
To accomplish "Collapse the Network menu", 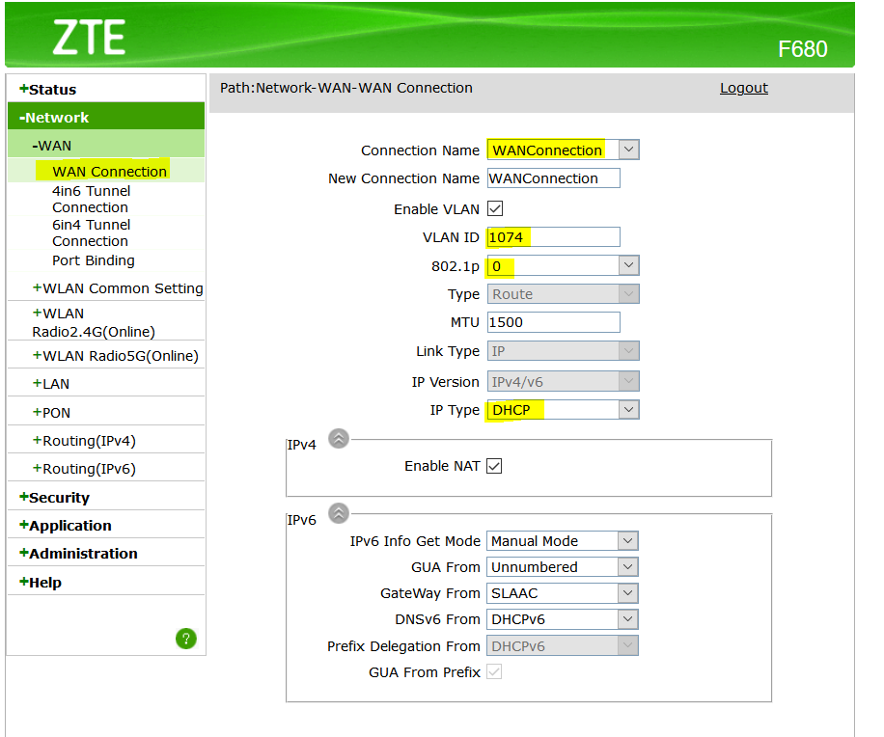I will point(106,117).
